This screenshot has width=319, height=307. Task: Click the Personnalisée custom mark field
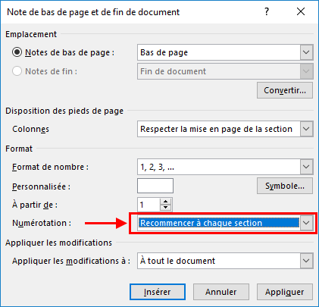coord(155,186)
